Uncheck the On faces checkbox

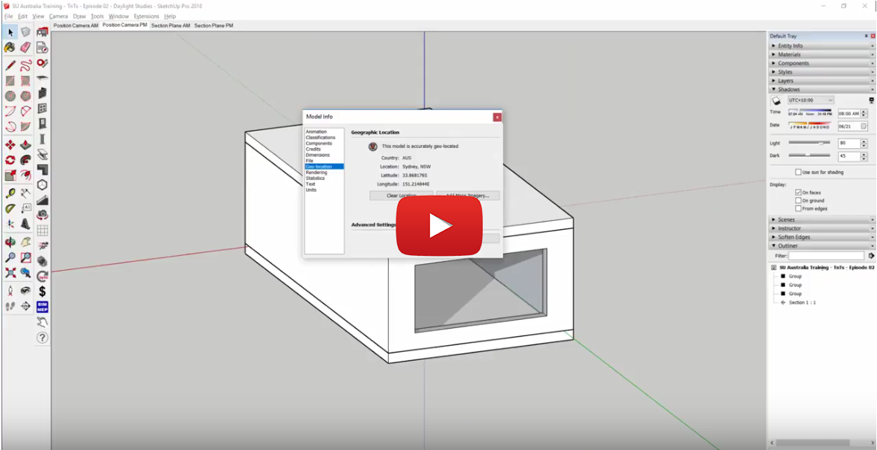pos(798,192)
